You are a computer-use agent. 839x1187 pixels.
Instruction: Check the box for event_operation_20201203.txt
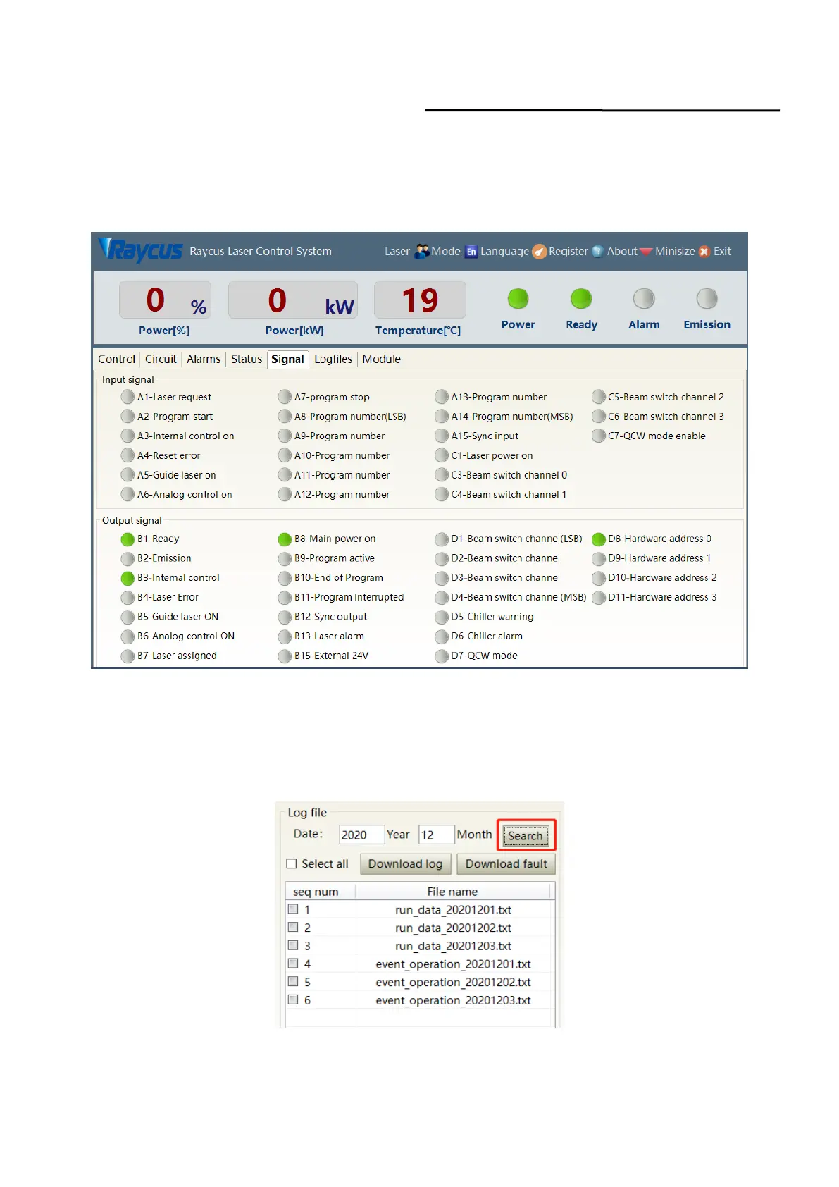293,1000
